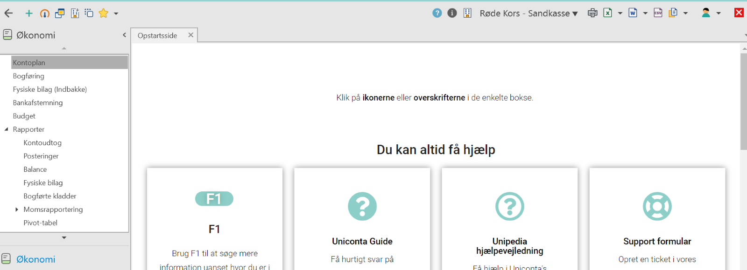Viewport: 747px width, 270px height.
Task: Click the Support formular lifebuoy icon
Action: coord(657,206)
